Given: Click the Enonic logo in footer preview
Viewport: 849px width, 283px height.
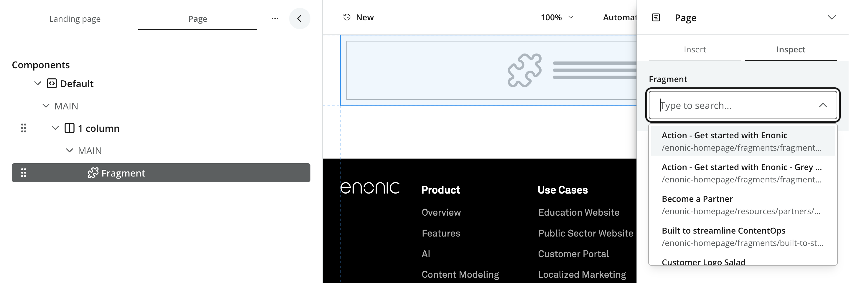Looking at the screenshot, I should coord(370,188).
